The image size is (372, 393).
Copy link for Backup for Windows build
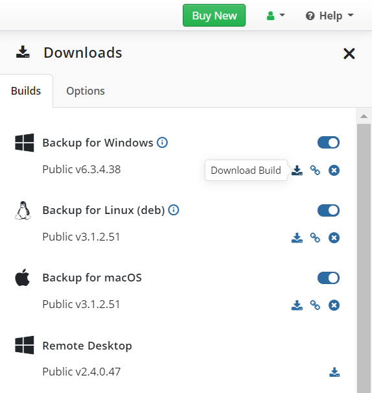click(315, 170)
